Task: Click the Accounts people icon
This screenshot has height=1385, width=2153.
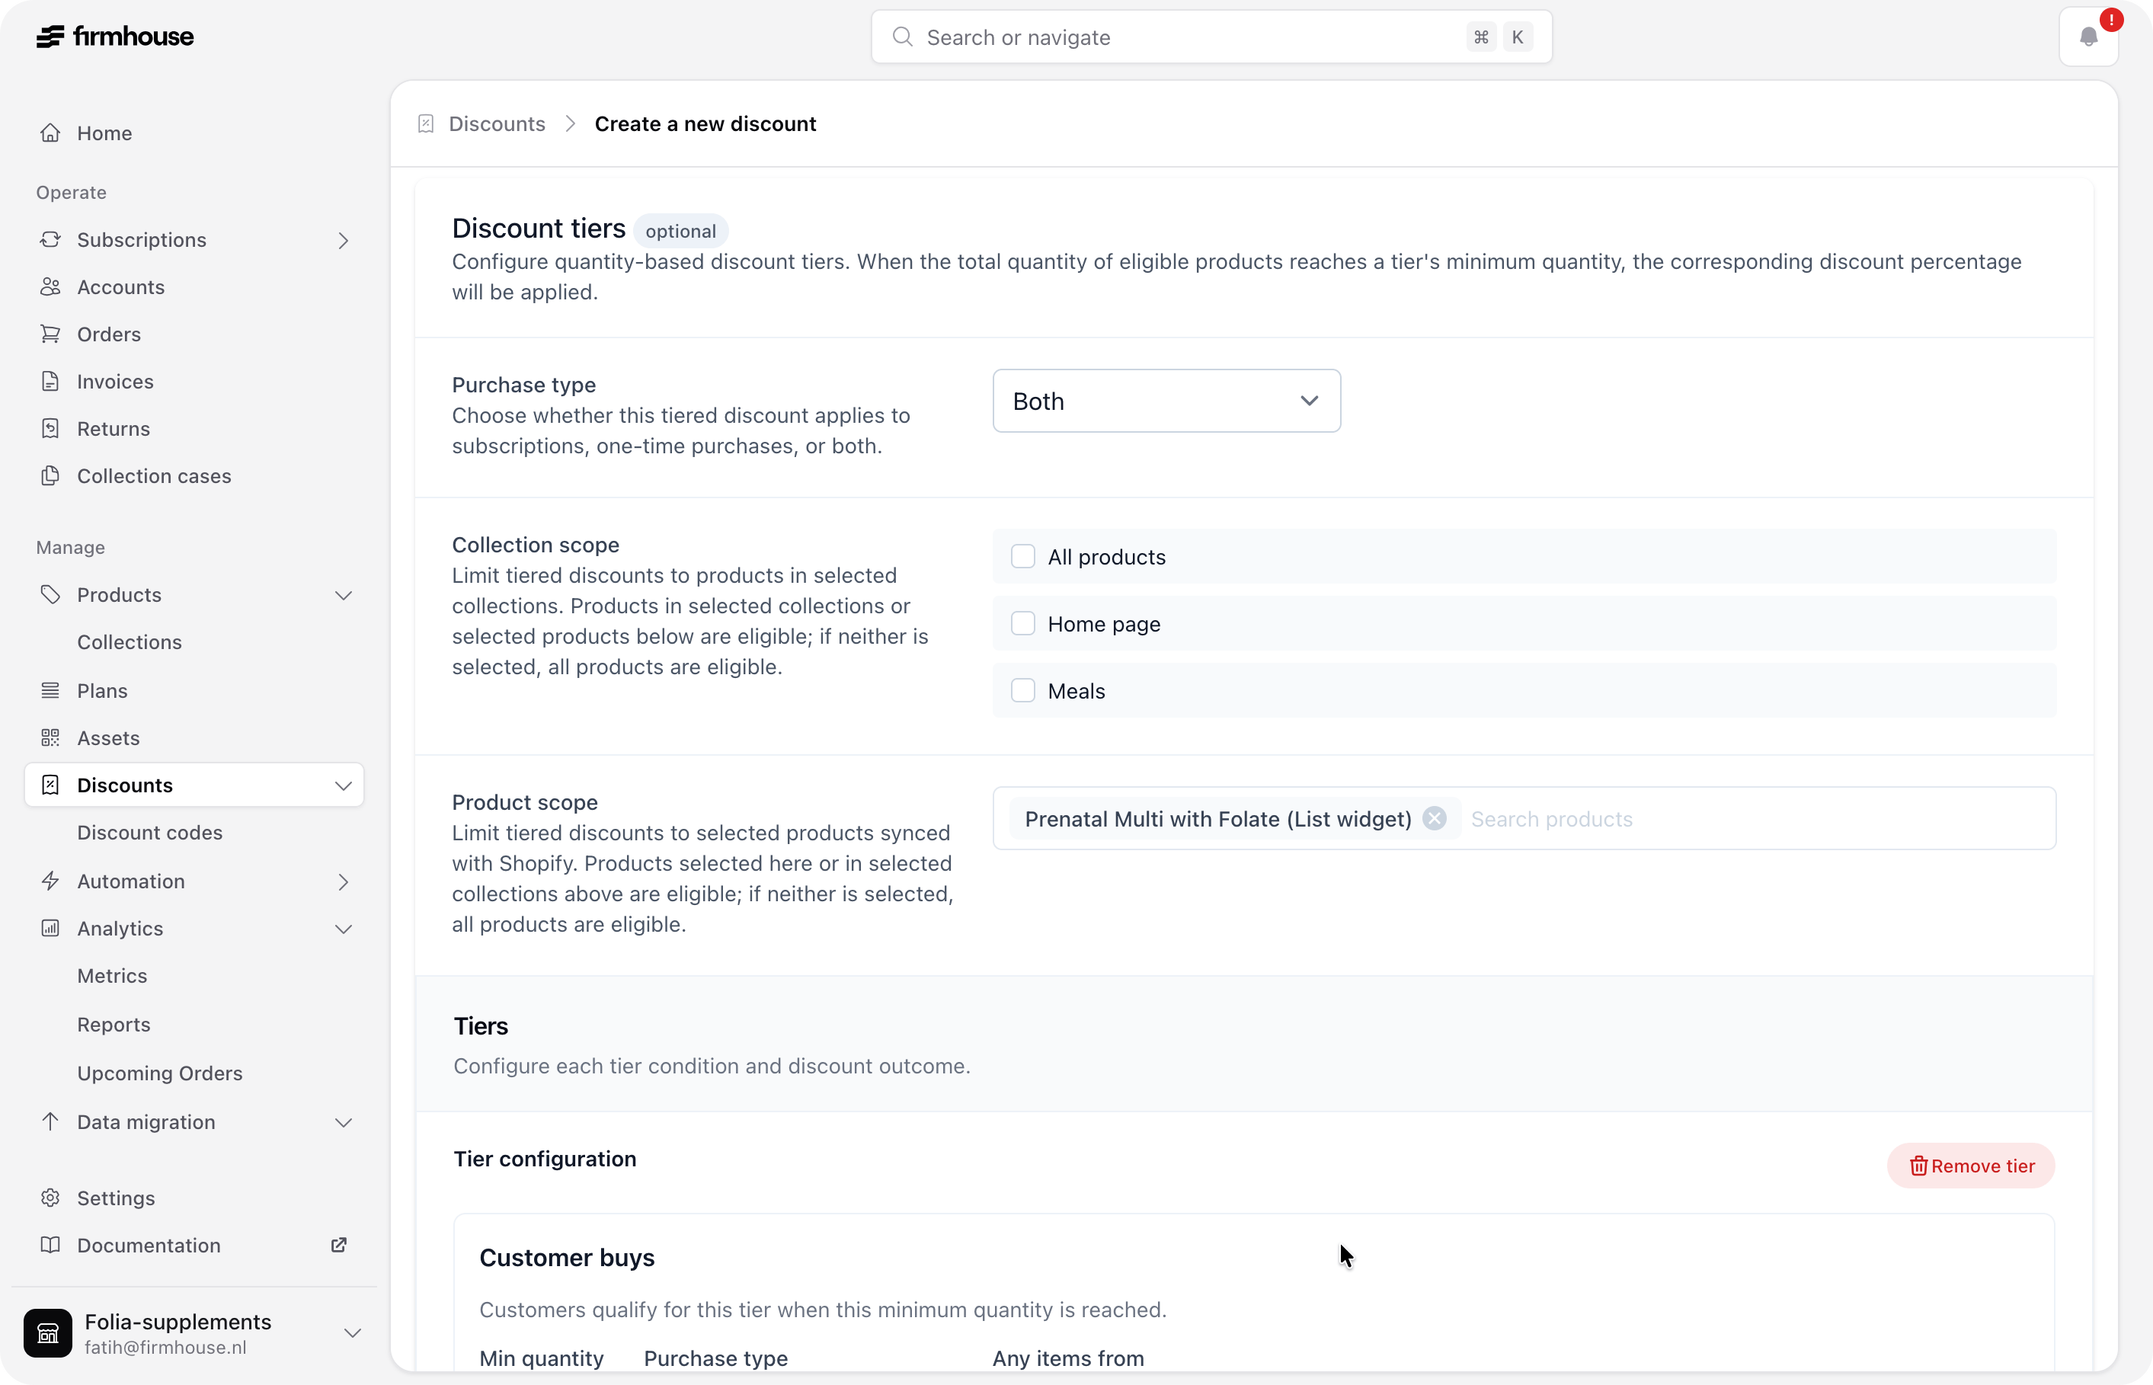Action: 50,287
